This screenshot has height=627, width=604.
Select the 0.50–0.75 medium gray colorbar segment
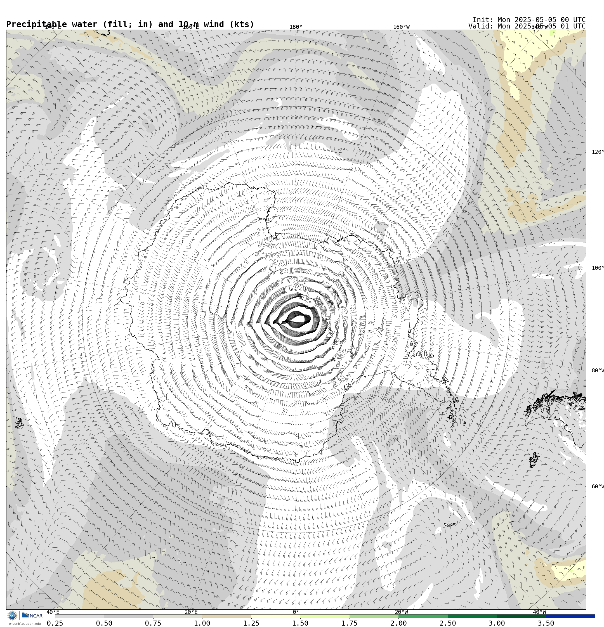tap(128, 616)
